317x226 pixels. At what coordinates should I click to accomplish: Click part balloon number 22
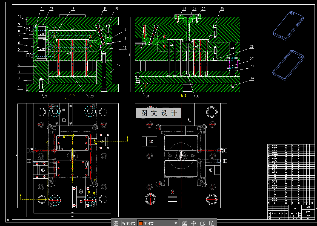[184, 8]
